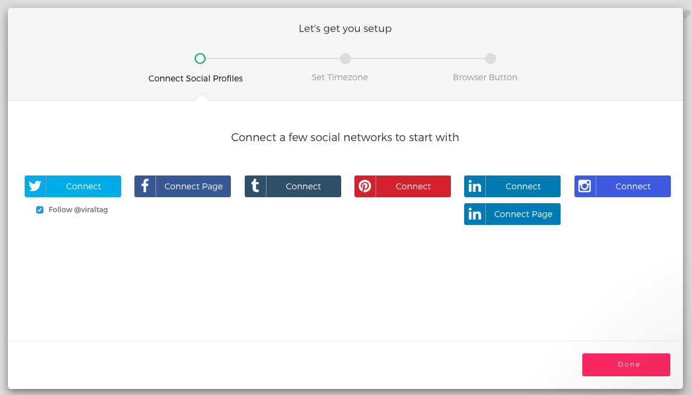Image resolution: width=692 pixels, height=395 pixels.
Task: Connect a Facebook Page
Action: coord(183,186)
